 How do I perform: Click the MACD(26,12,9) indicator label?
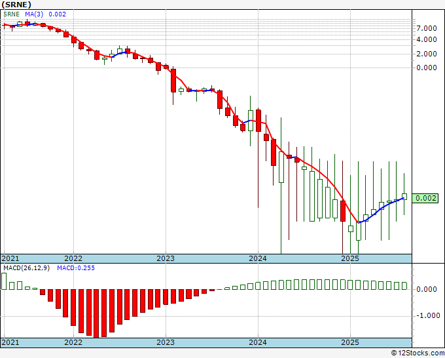click(26, 268)
